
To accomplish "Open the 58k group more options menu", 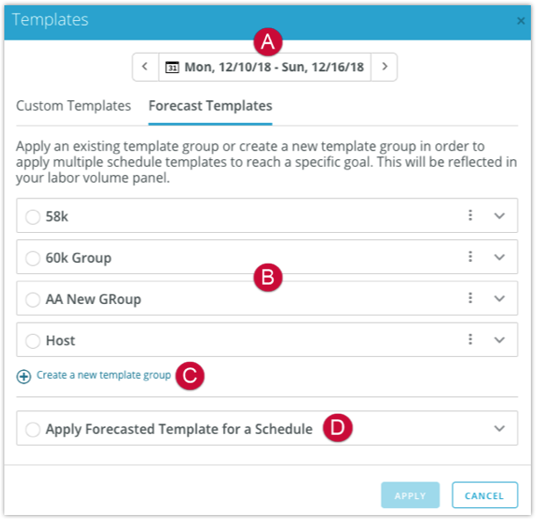I will coord(470,215).
